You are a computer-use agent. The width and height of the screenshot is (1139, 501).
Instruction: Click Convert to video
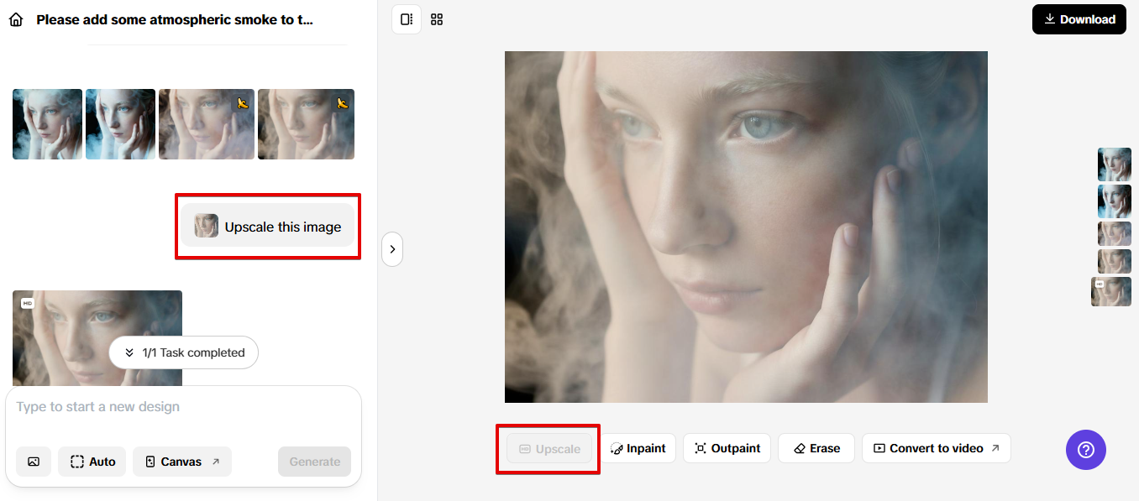(x=936, y=448)
